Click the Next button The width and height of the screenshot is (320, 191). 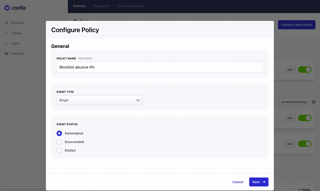click(x=259, y=182)
